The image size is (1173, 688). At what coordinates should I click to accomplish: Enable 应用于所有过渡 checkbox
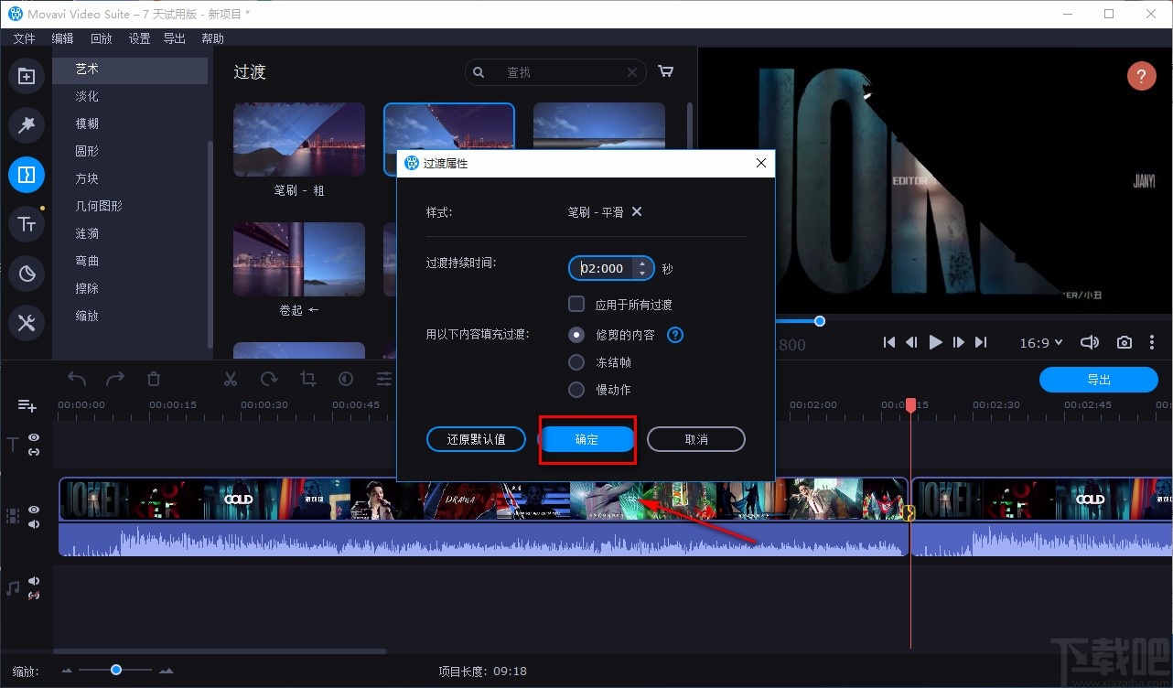pos(576,304)
